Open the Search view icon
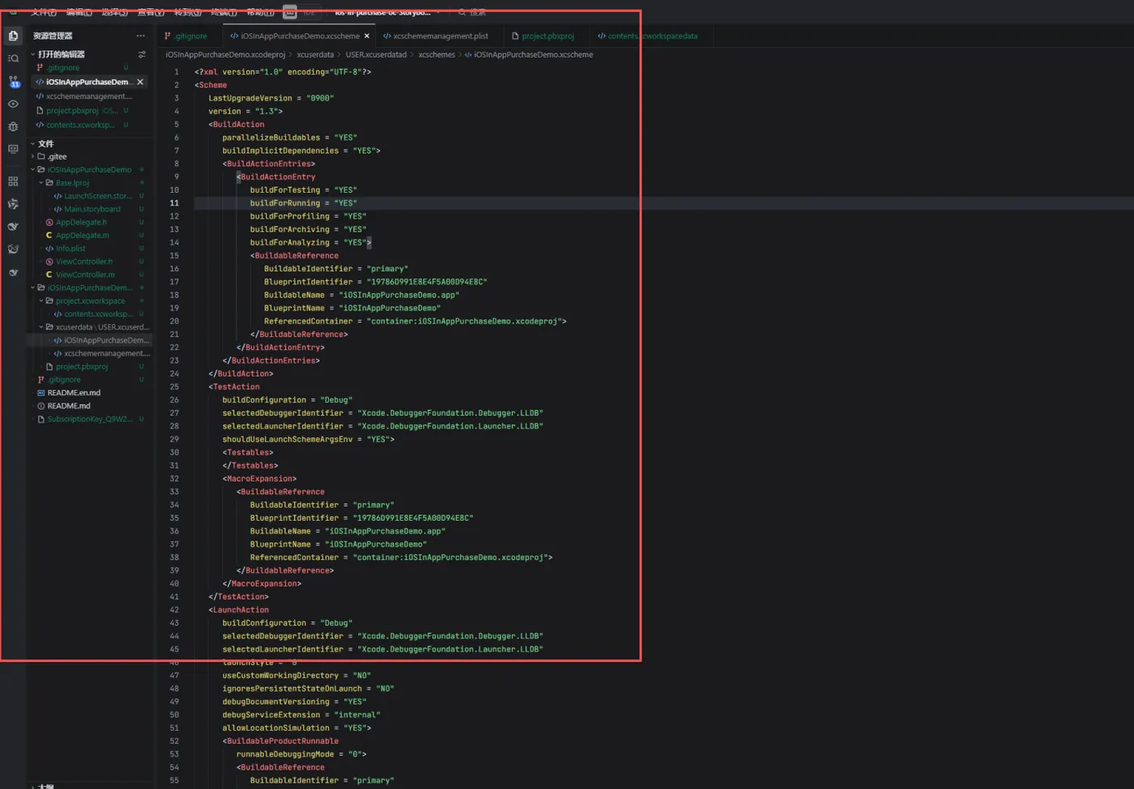The width and height of the screenshot is (1134, 789). [13, 58]
